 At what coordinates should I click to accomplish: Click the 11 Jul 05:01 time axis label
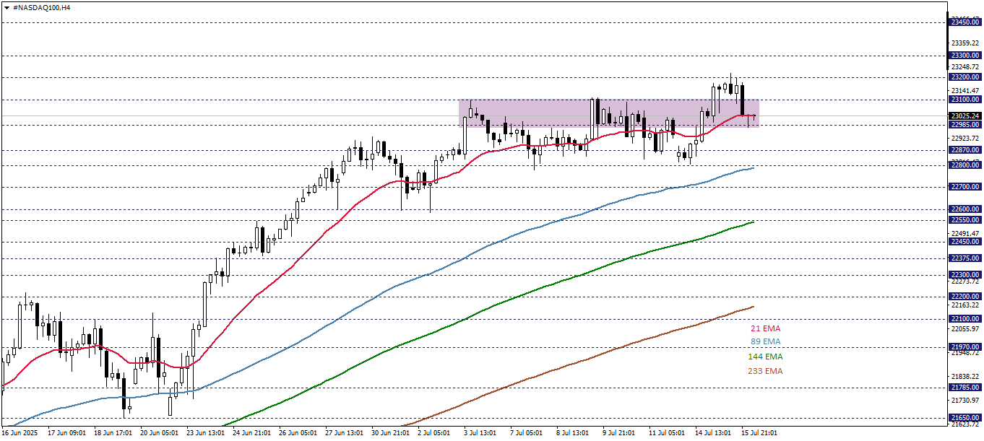coord(668,432)
